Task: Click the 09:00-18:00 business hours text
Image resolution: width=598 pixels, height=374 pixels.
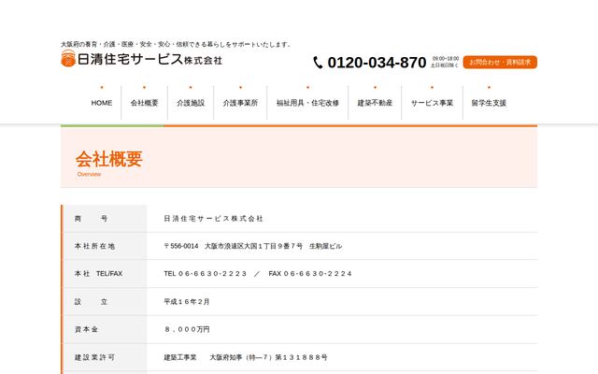Action: pyautogui.click(x=446, y=59)
